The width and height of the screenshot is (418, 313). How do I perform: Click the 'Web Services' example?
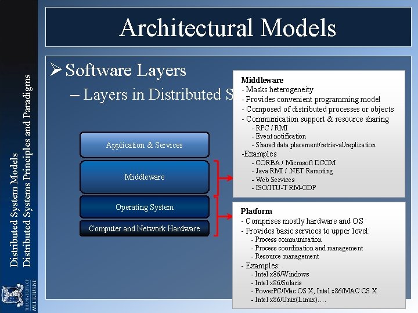click(273, 180)
